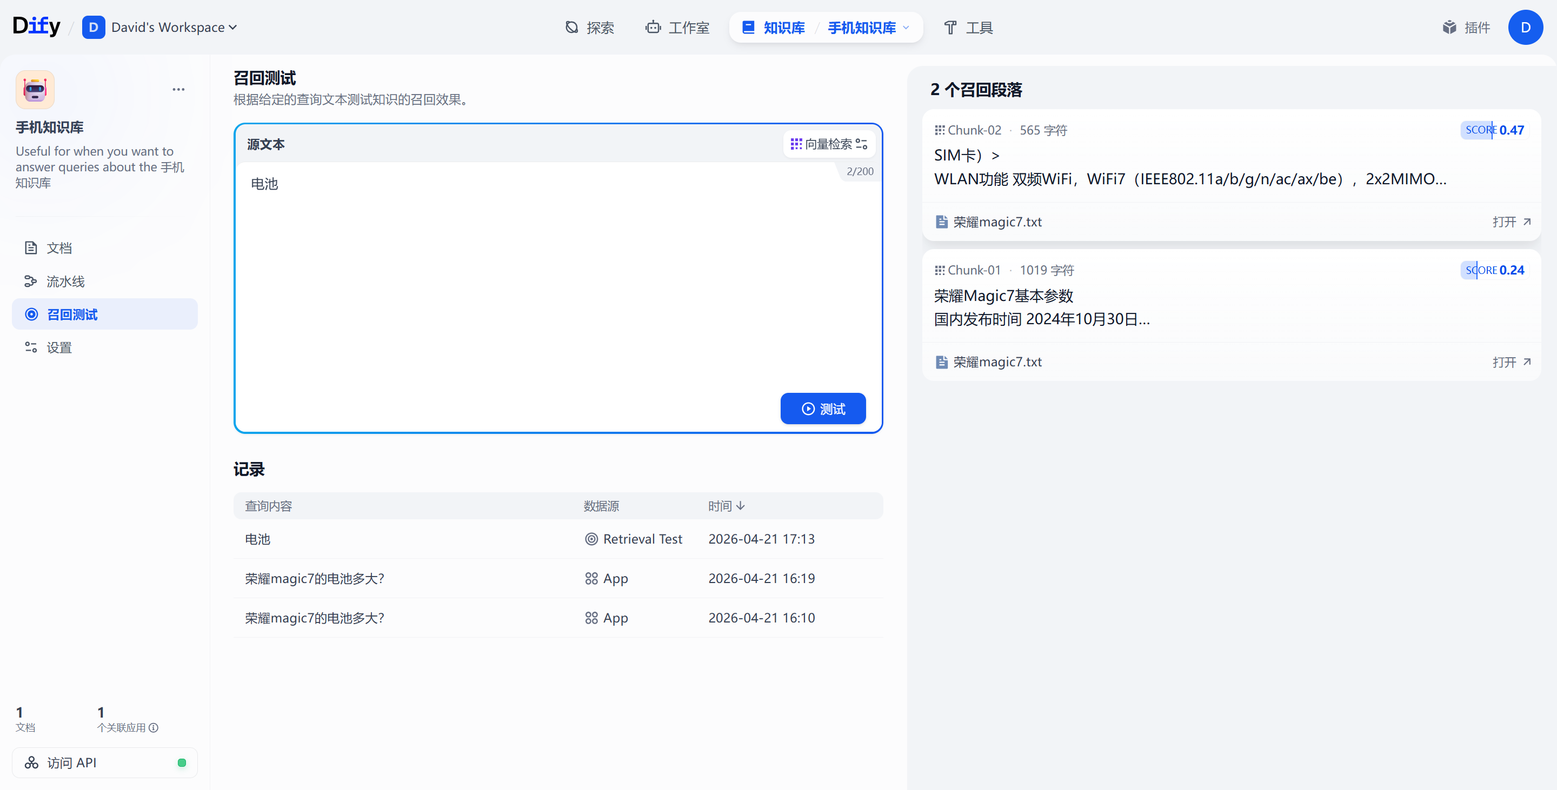
Task: Go to the 工作室 studio tab
Action: click(677, 28)
